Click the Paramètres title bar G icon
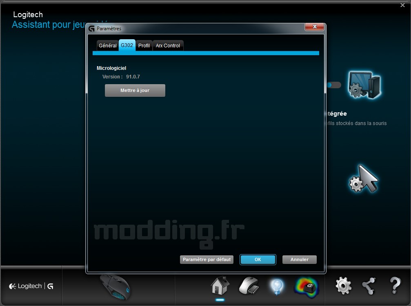The width and height of the screenshot is (411, 306). [91, 29]
